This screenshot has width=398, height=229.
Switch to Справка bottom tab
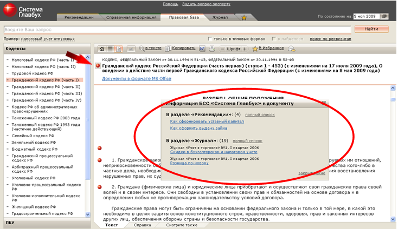point(142,225)
